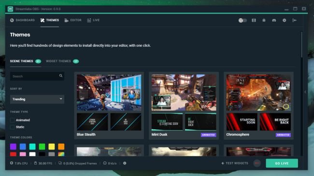The image size is (314, 176).
Task: Click the red REC record button
Action: [x=257, y=163]
